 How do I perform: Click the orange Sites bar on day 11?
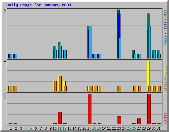pyautogui.click(x=60, y=83)
